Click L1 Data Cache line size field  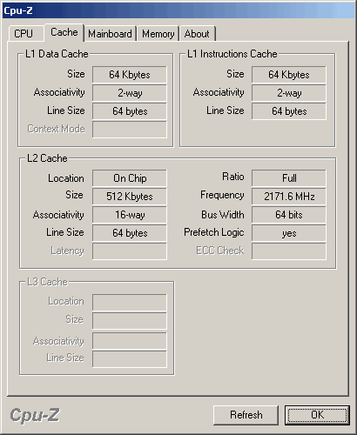pyautogui.click(x=130, y=111)
